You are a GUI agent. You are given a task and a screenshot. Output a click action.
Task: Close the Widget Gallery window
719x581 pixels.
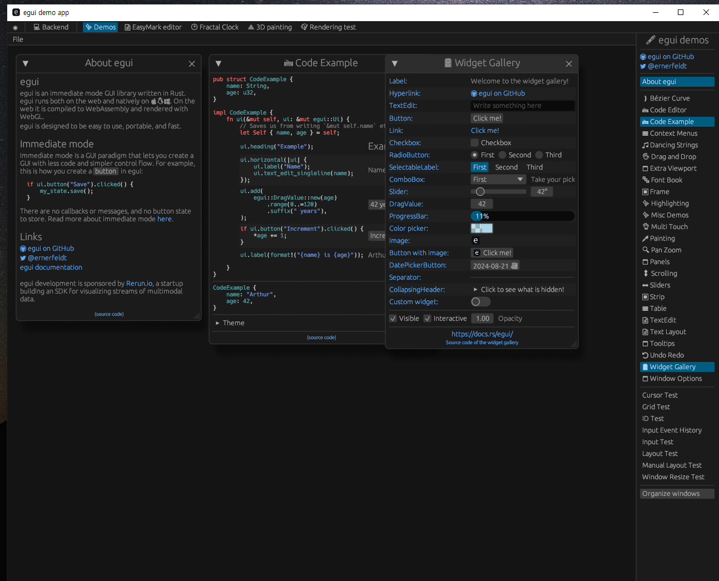click(569, 64)
